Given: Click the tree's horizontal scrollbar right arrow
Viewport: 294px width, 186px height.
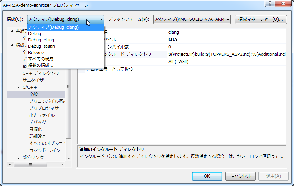Looking at the screenshot, I should coord(63,164).
